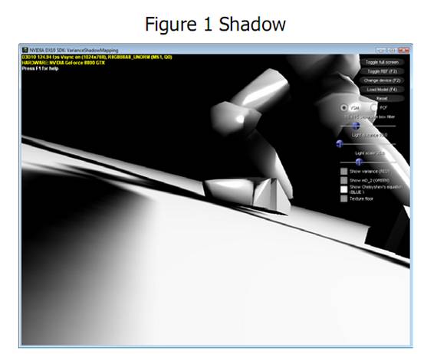Screen dimensions: 424x354
Task: Minimize the VarianceShadowMapping window
Action: coord(381,51)
